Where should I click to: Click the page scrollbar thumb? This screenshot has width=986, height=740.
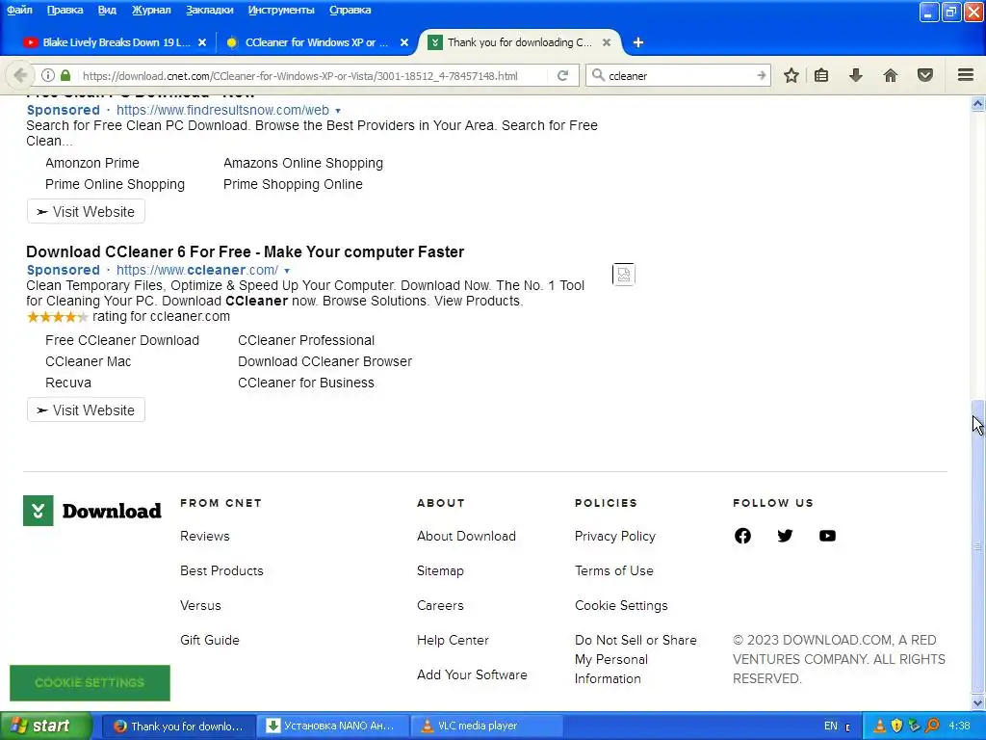[977, 545]
